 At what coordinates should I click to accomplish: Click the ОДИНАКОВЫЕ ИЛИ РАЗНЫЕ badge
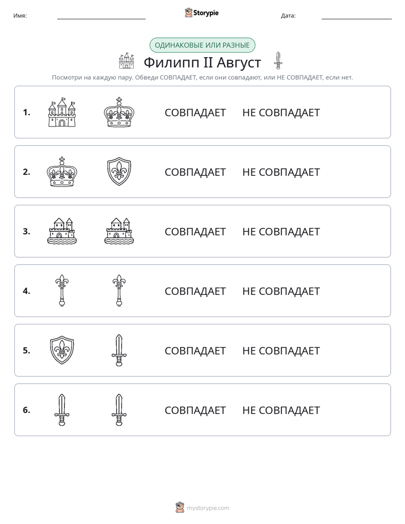click(202, 45)
